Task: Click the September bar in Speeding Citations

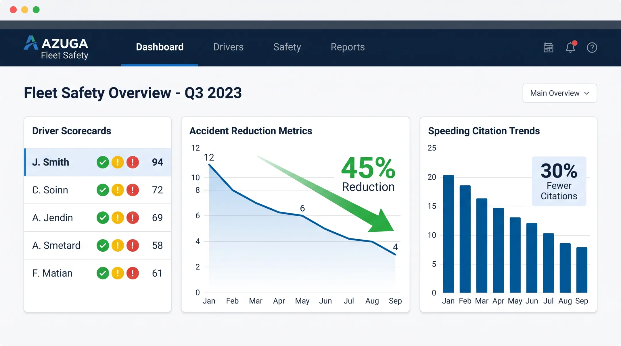Action: 582,270
